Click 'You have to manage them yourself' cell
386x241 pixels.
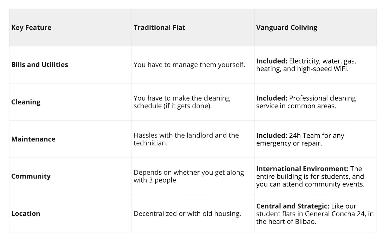pyautogui.click(x=189, y=64)
